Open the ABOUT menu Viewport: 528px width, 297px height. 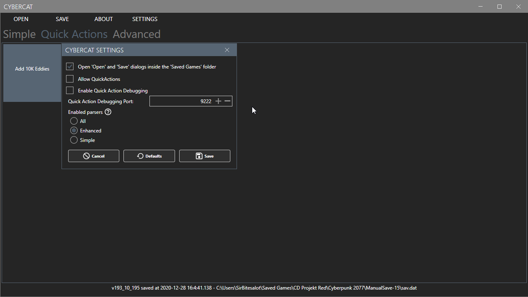pos(104,19)
